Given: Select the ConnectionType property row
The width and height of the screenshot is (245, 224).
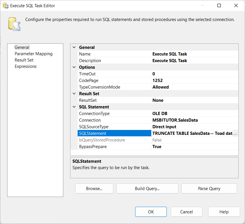Looking at the screenshot, I should [158, 113].
